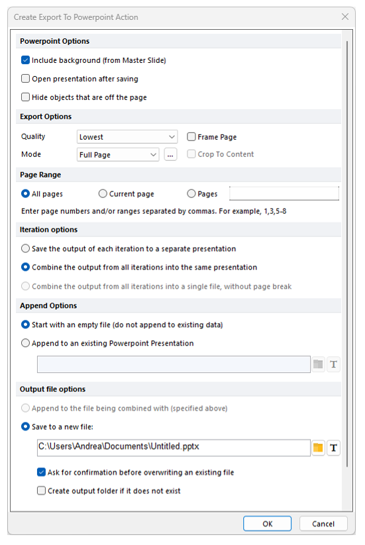Select the Save to a new file option

pos(25,426)
